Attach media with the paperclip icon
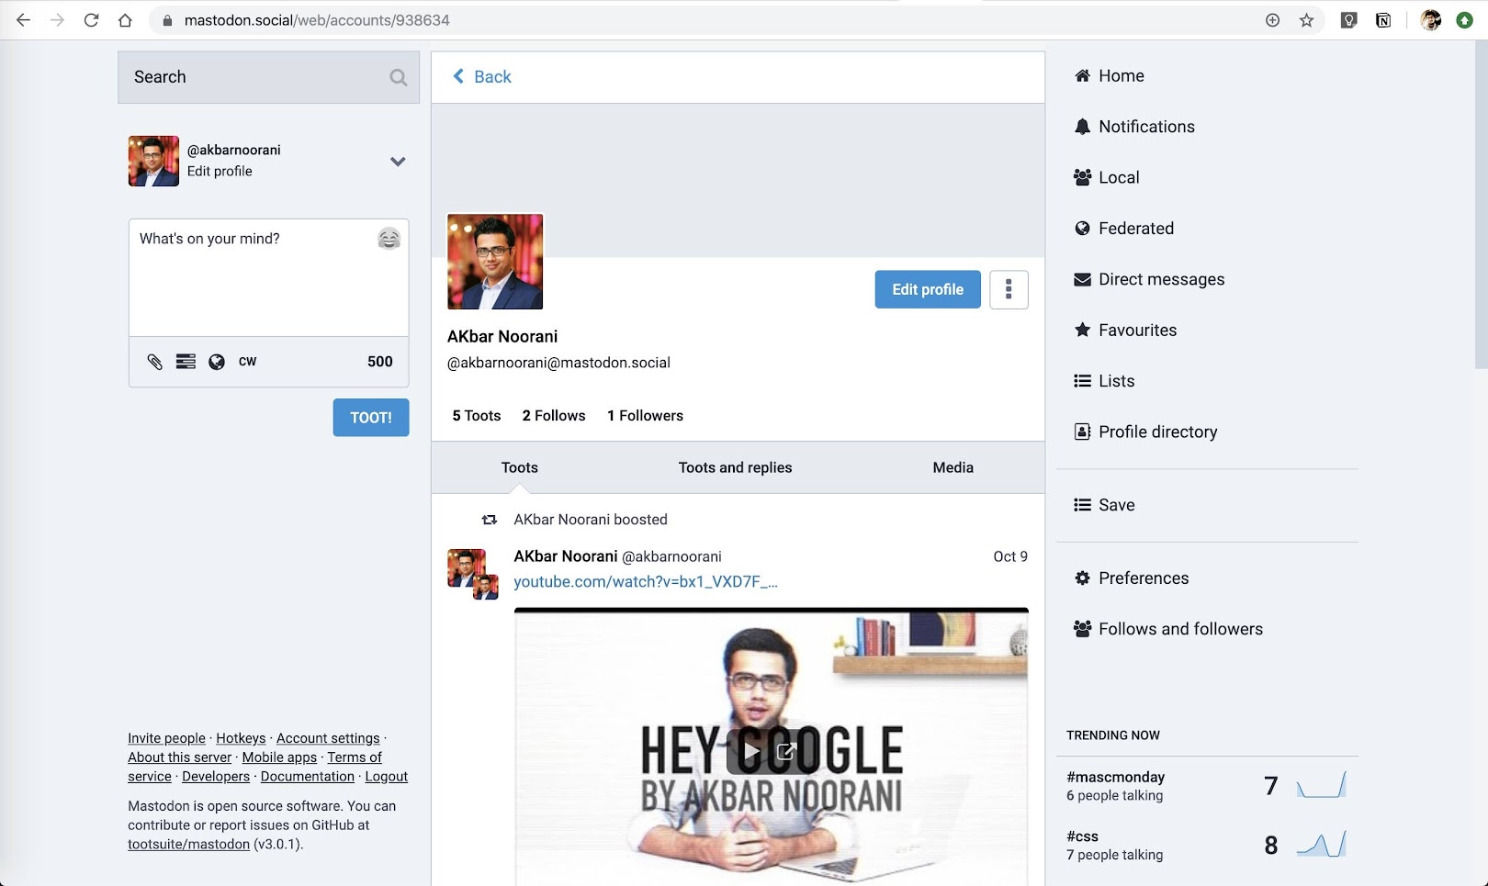1488x886 pixels. (154, 362)
